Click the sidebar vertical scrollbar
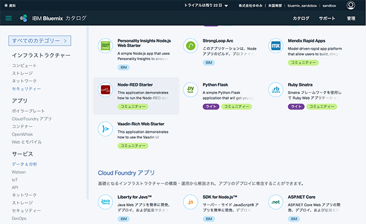This screenshot has width=366, height=224. [87, 112]
